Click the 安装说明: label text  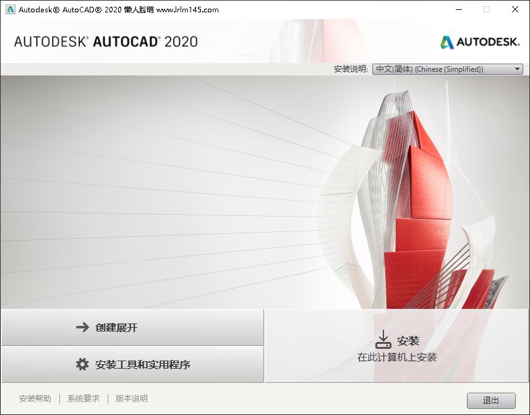click(351, 69)
